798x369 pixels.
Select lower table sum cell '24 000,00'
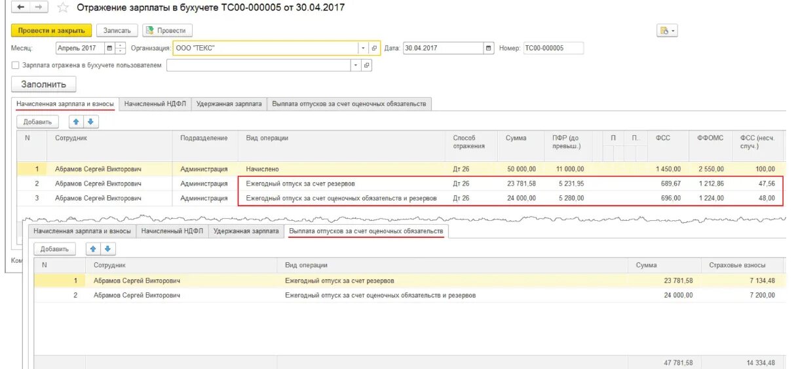click(x=664, y=295)
